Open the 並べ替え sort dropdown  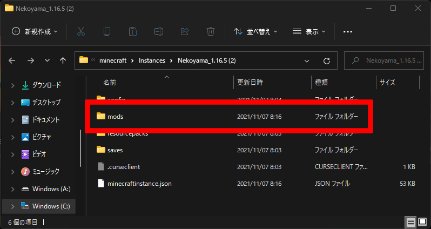coord(255,32)
